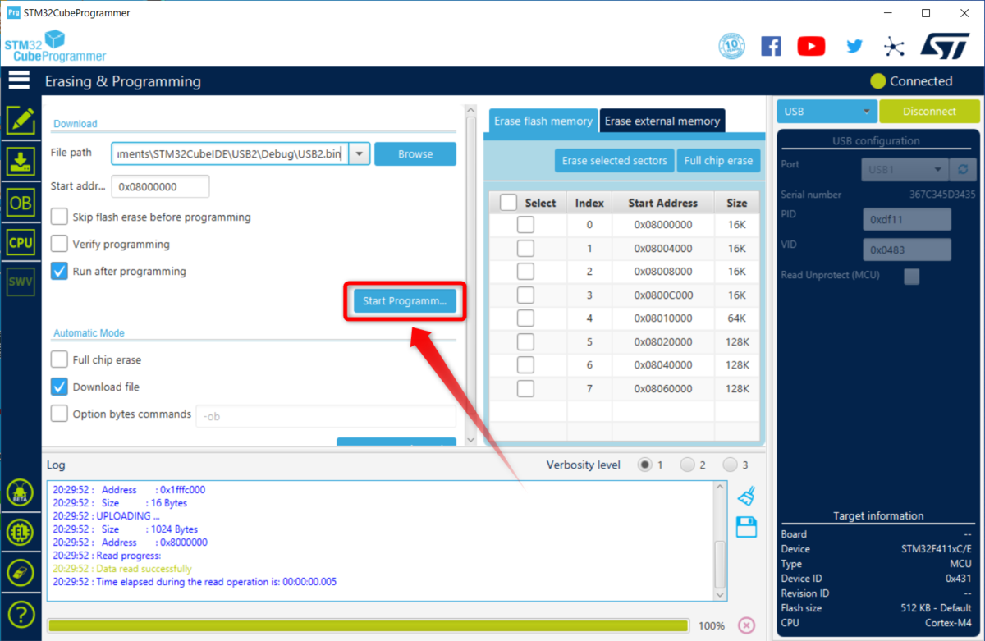Viewport: 985px width, 641px height.
Task: Open the ST Facebook page icon
Action: (x=771, y=46)
